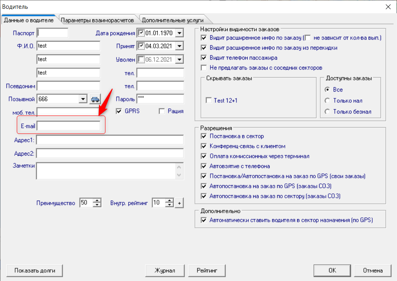This screenshot has height=281, width=397.
Task: Click scroll down arrow in Заметки field
Action: coord(179,175)
